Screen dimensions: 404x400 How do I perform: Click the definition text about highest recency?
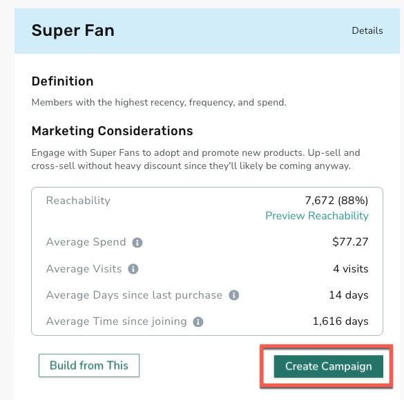(159, 102)
